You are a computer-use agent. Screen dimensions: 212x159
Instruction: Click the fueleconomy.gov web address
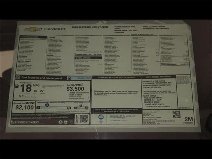pos(33,122)
